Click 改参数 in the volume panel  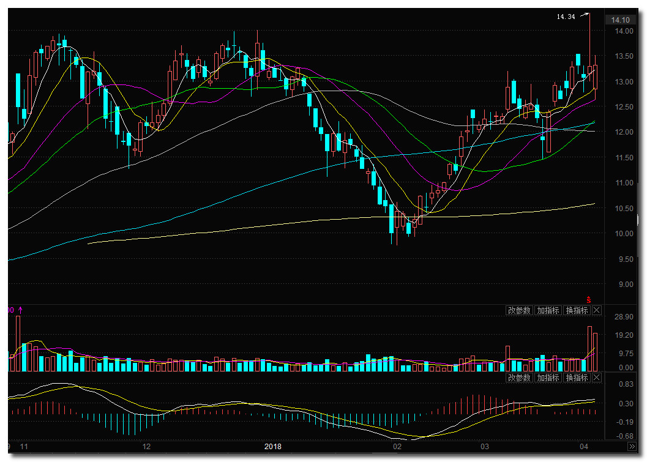click(x=519, y=310)
